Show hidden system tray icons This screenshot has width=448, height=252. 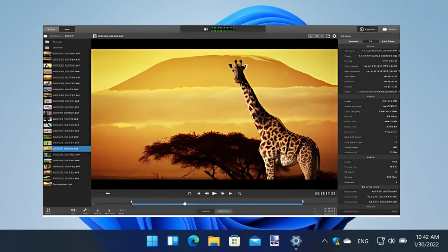pos(324,241)
